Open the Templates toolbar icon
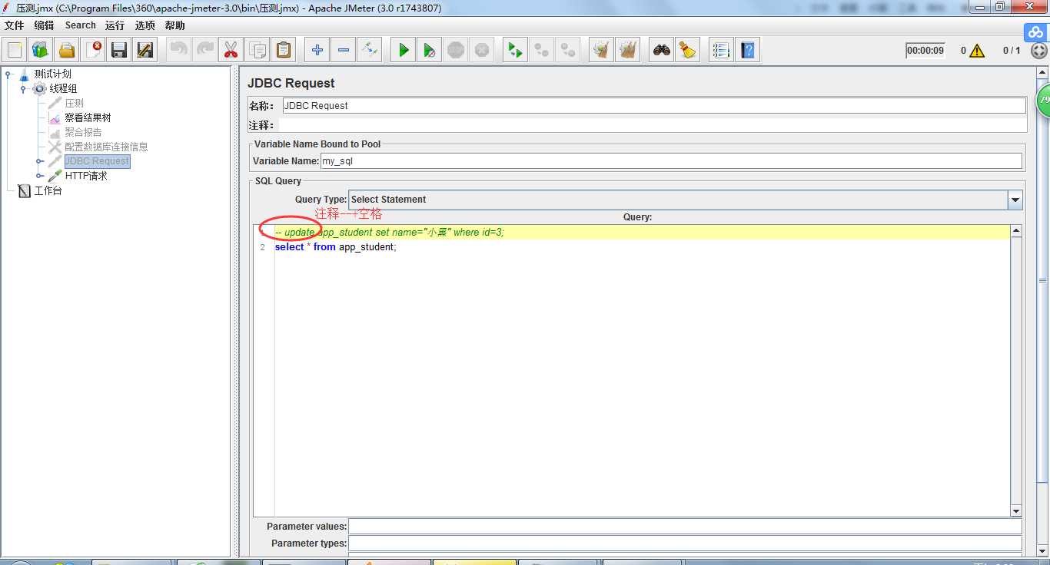 41,50
